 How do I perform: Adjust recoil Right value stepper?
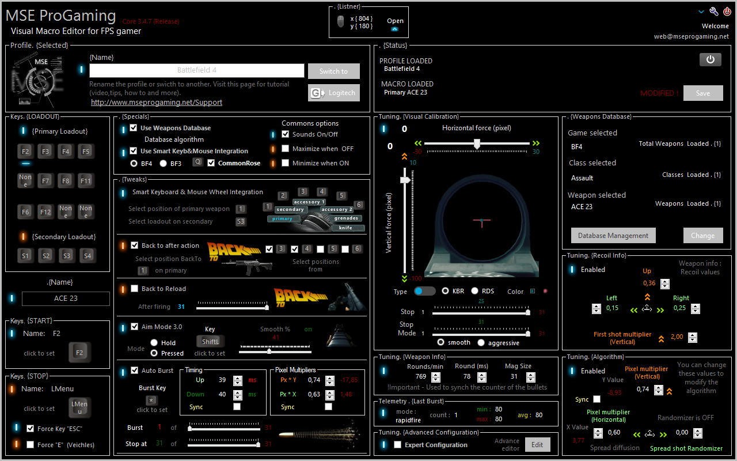(x=696, y=308)
